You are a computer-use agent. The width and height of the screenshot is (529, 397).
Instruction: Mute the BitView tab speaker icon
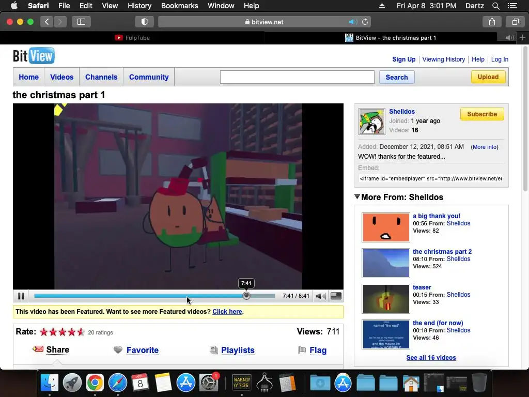pyautogui.click(x=509, y=38)
